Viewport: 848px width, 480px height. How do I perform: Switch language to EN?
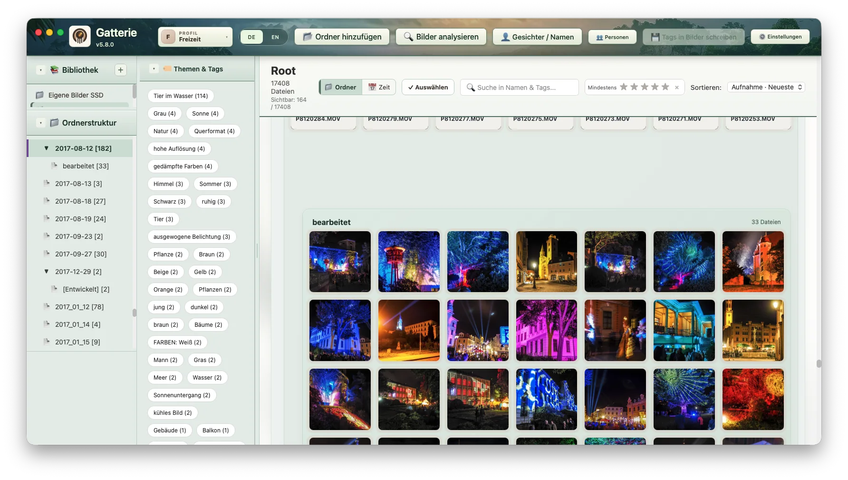(275, 37)
